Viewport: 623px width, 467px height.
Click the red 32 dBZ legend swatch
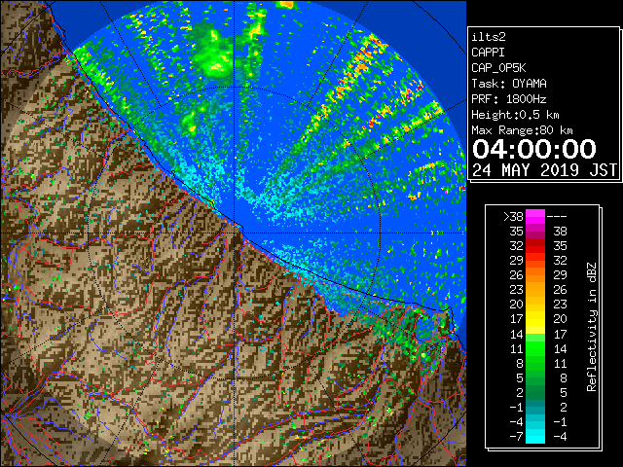535,246
